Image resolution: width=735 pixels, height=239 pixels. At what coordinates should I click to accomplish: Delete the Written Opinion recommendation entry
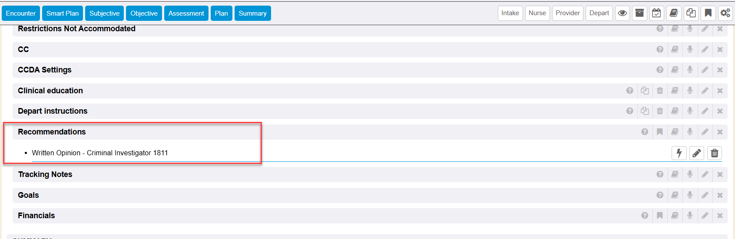tap(715, 153)
